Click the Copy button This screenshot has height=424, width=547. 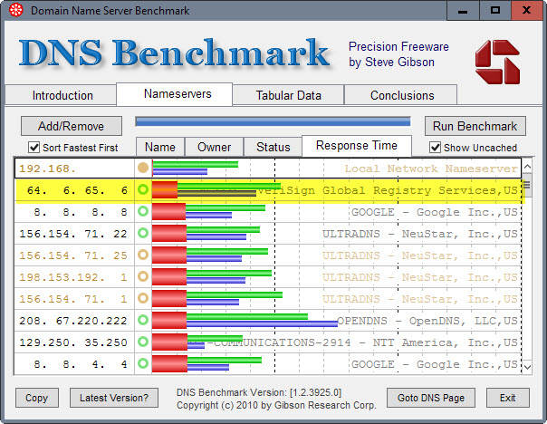coord(36,398)
